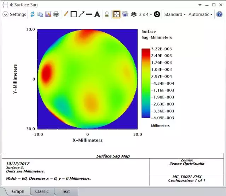Image resolution: width=226 pixels, height=196 pixels.
Task: Expand the Settings chevron
Action: 5,14
